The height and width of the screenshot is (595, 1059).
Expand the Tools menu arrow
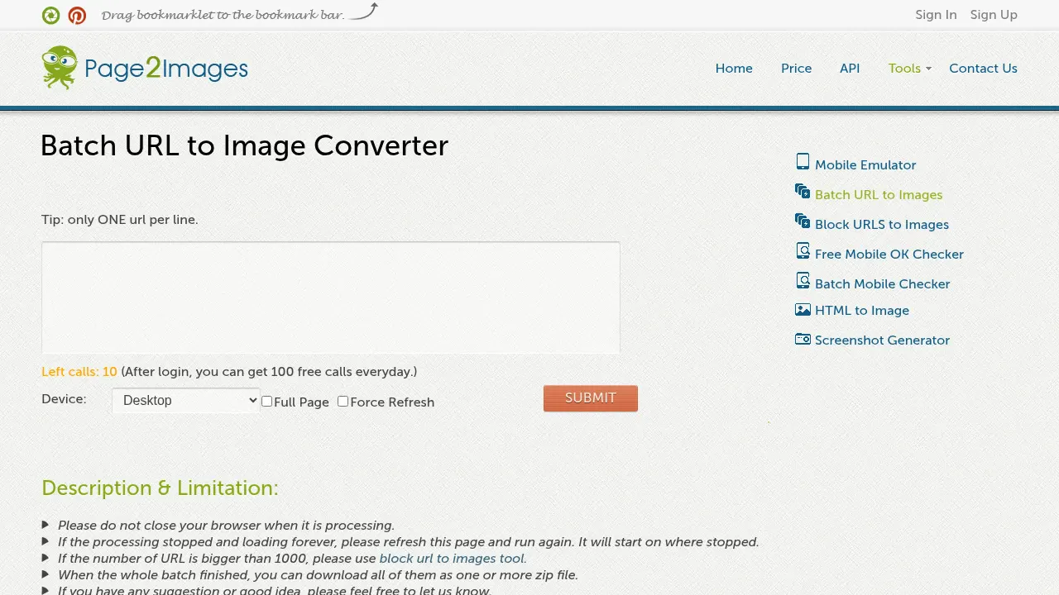[x=928, y=69]
